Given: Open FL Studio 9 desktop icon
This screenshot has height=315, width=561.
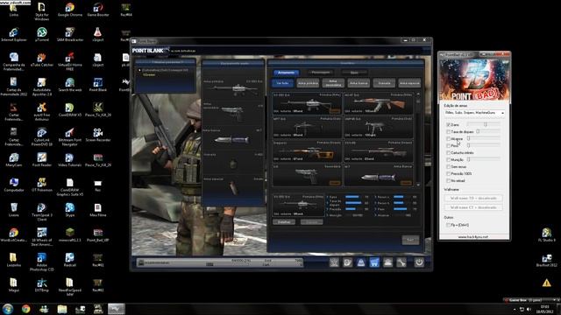Looking at the screenshot, I should point(546,234).
